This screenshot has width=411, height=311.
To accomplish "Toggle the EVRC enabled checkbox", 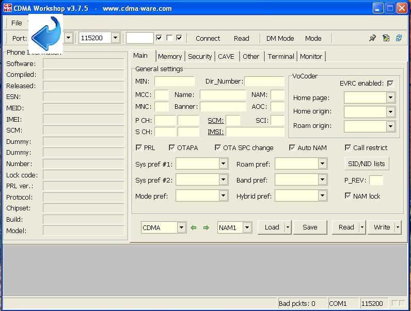I will (390, 84).
